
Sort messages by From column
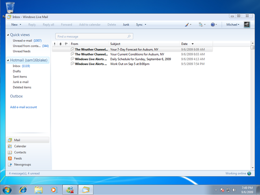(x=89, y=44)
